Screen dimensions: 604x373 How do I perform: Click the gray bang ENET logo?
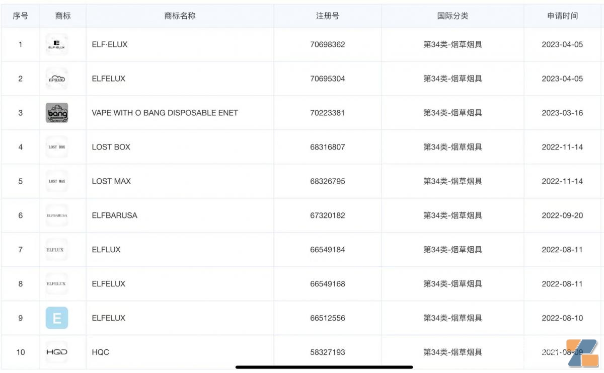(56, 113)
